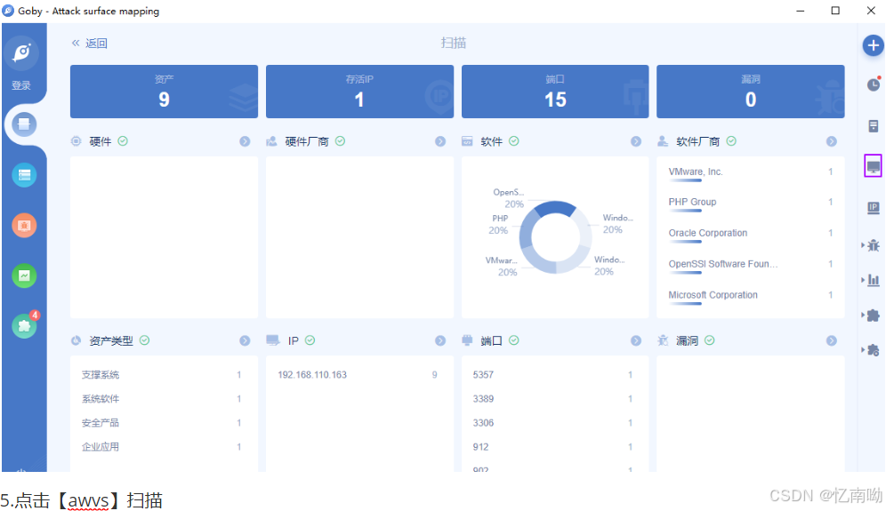886x511 pixels.
Task: Click the 硬件 section header icon
Action: pyautogui.click(x=77, y=141)
